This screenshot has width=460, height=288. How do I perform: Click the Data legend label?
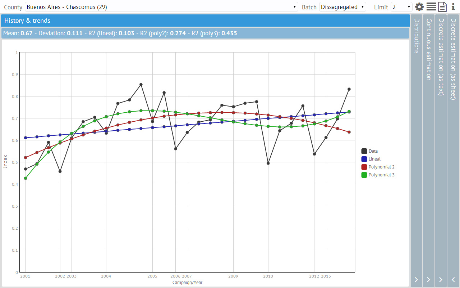[x=373, y=151]
